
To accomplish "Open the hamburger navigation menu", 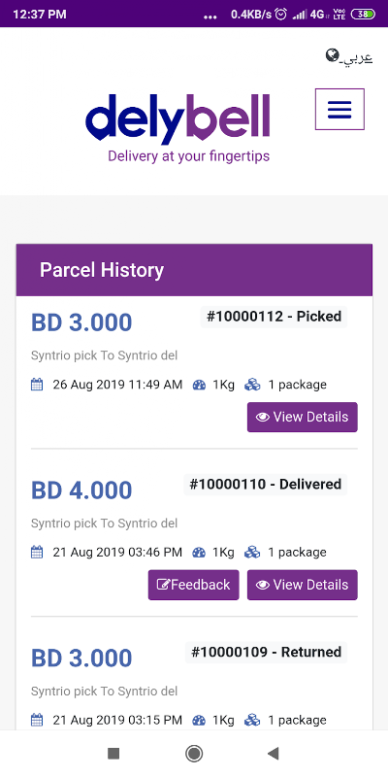I will (339, 109).
